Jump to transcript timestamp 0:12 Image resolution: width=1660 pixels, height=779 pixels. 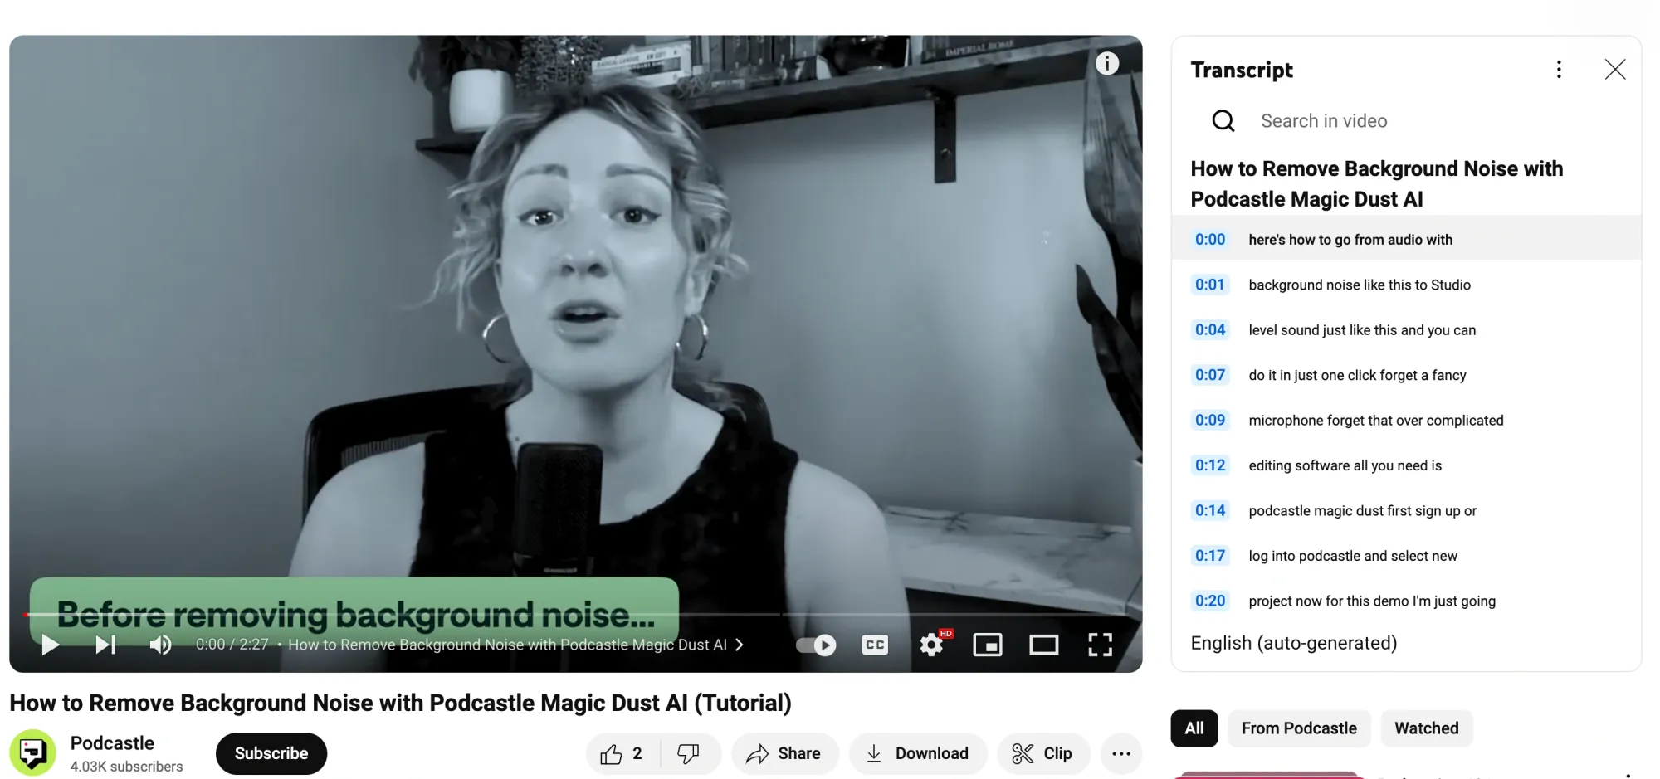coord(1210,465)
